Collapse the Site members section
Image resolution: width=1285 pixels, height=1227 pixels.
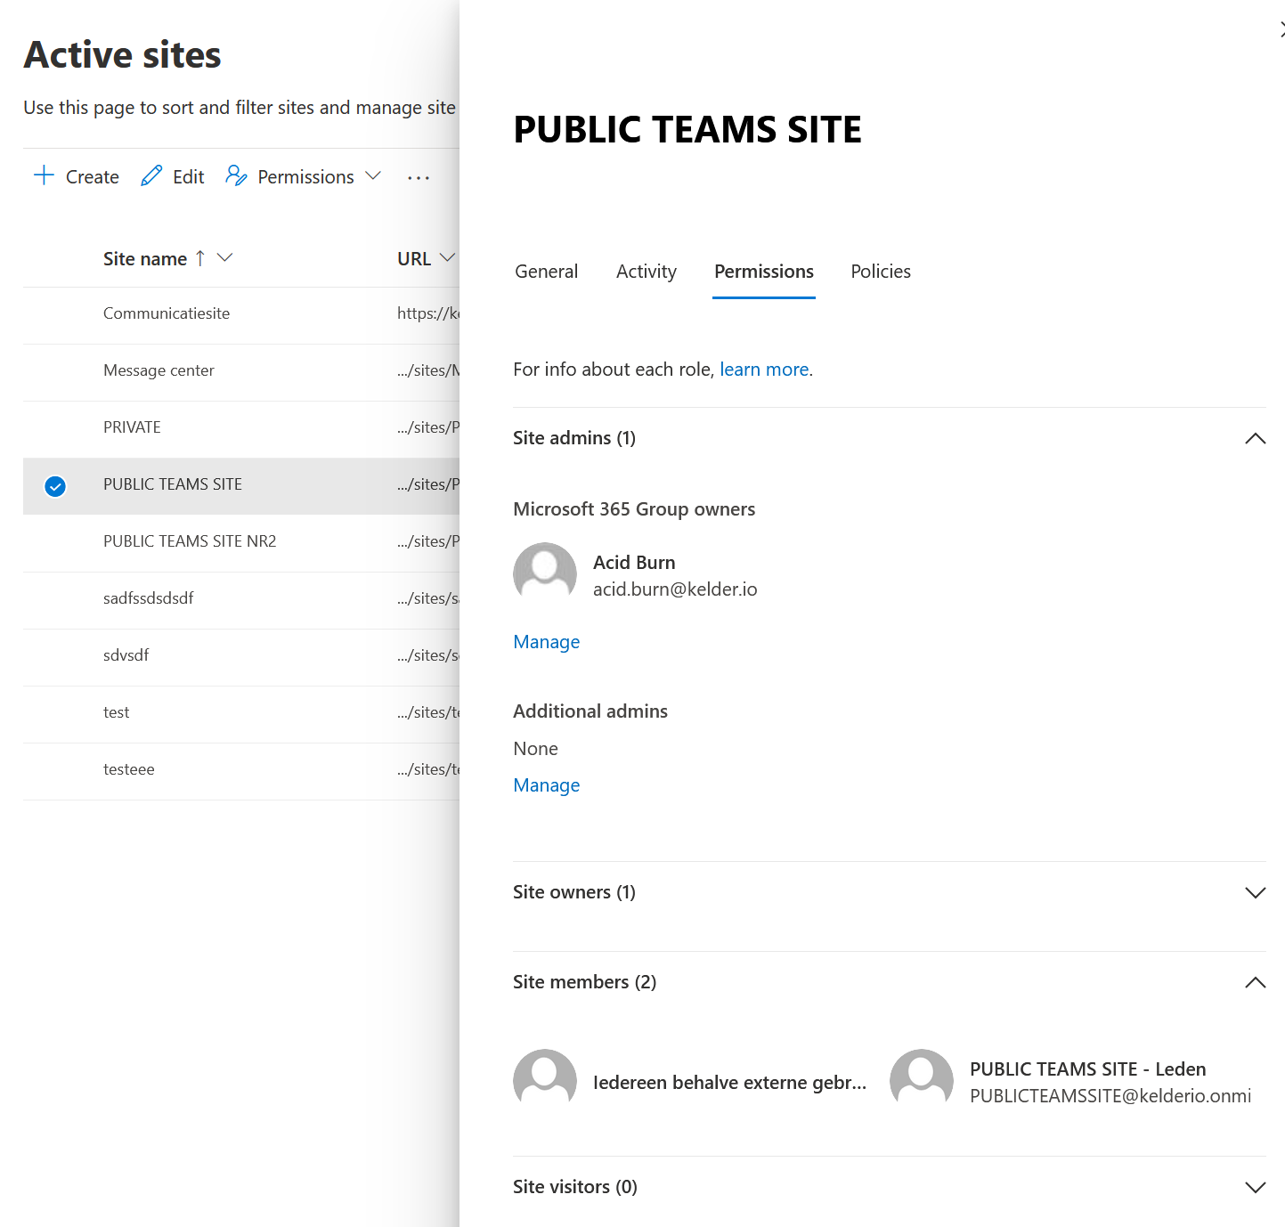(x=1255, y=982)
